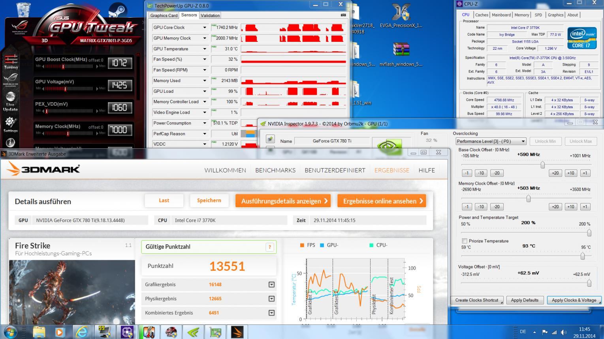604x339 pixels.
Task: Open the GPU Core Clock sensor dropdown
Action: click(205, 28)
